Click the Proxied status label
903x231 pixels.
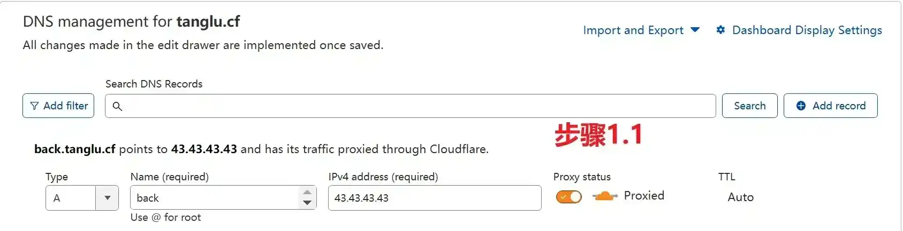644,196
